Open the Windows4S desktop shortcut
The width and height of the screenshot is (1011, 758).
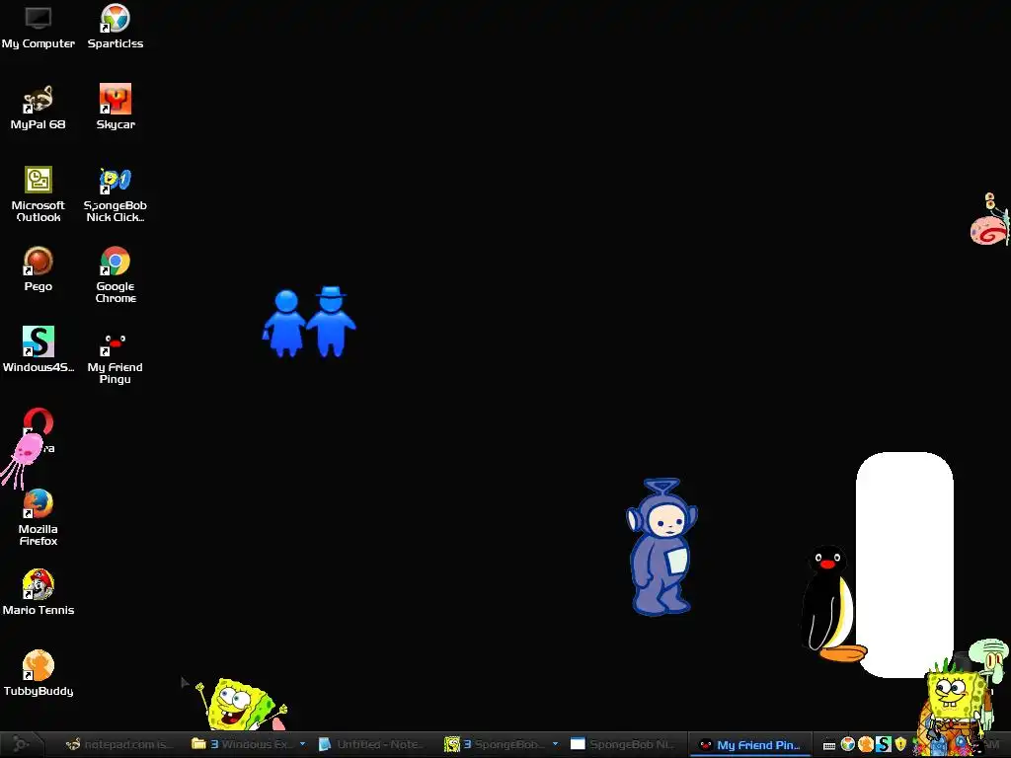pyautogui.click(x=39, y=350)
